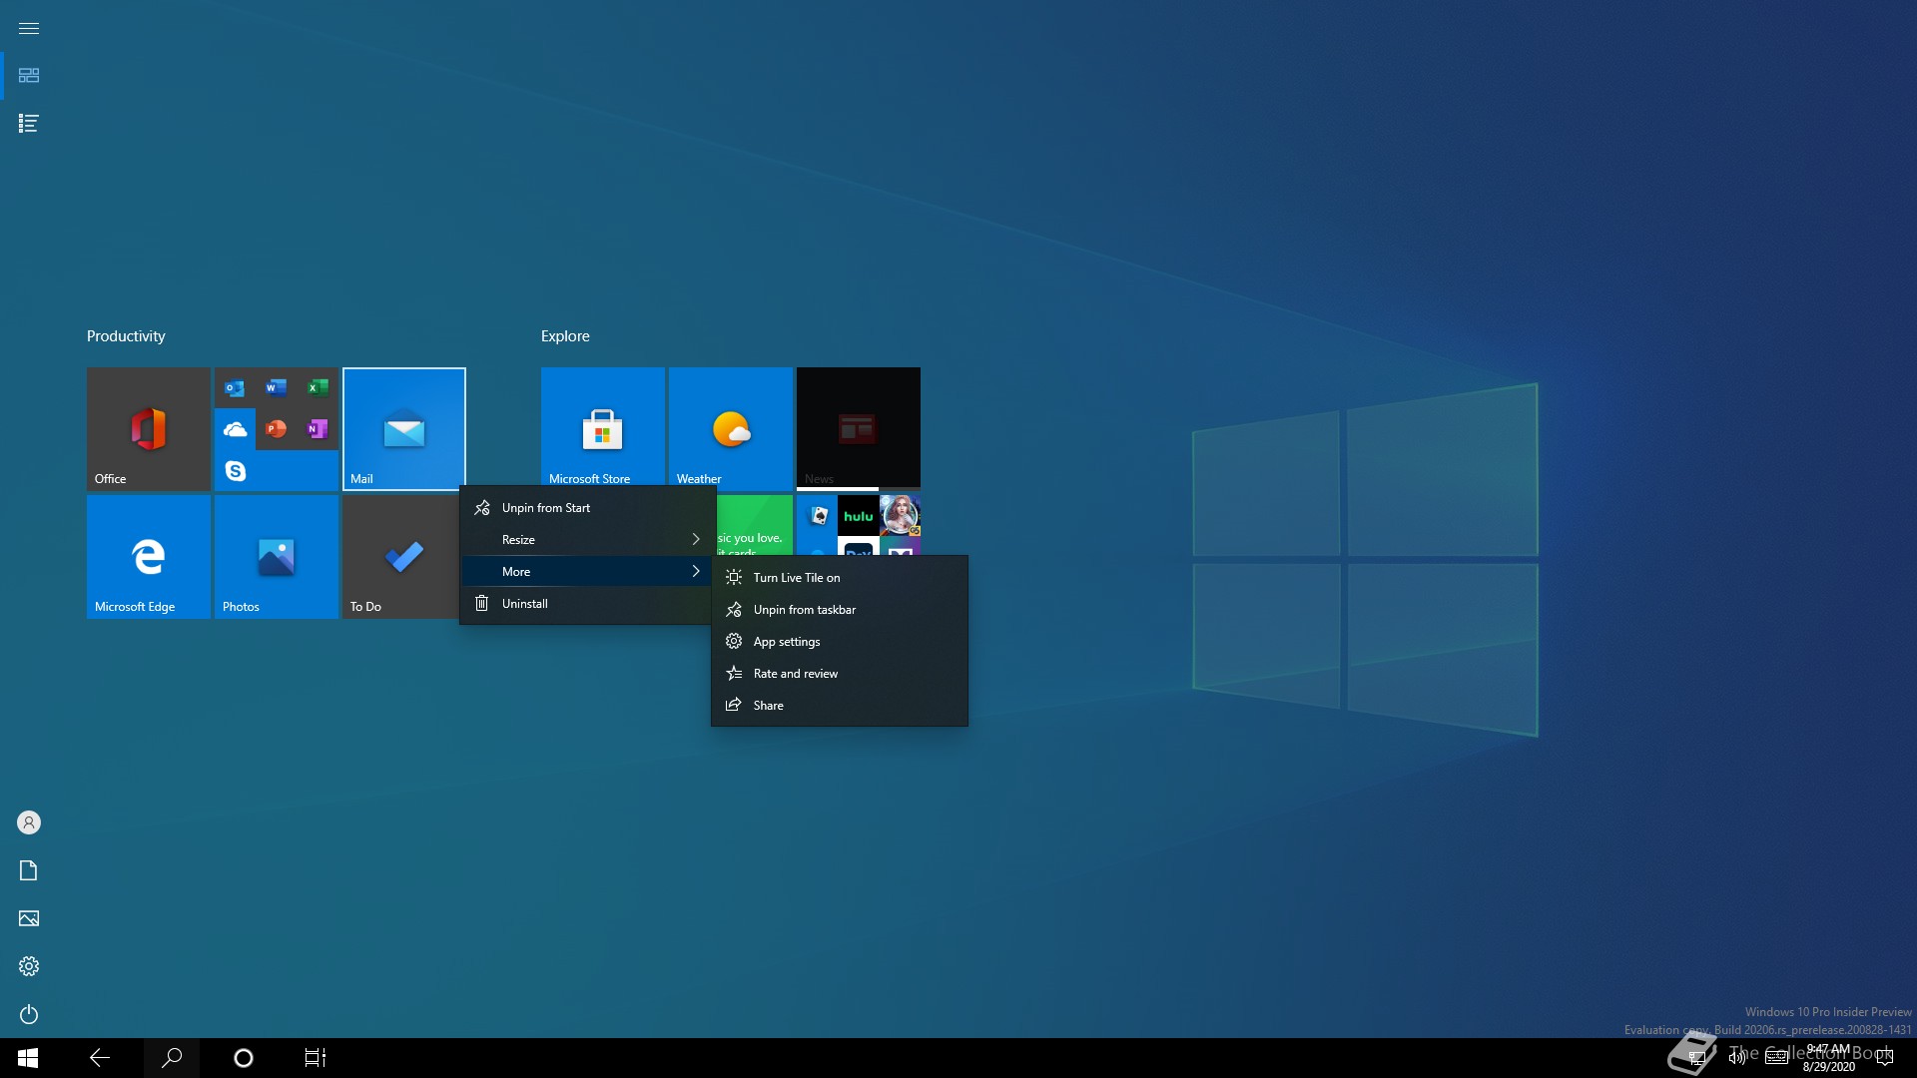The width and height of the screenshot is (1917, 1078).
Task: Open Settings gear in Start sidebar
Action: click(29, 966)
